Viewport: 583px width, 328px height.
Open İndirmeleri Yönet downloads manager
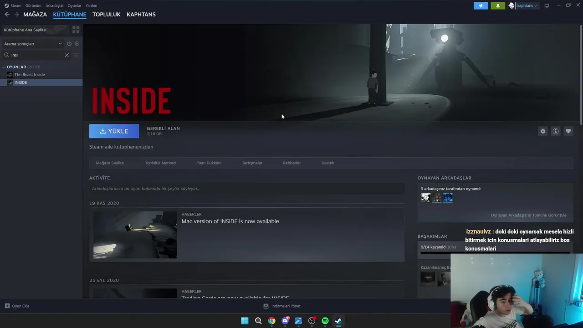click(282, 306)
